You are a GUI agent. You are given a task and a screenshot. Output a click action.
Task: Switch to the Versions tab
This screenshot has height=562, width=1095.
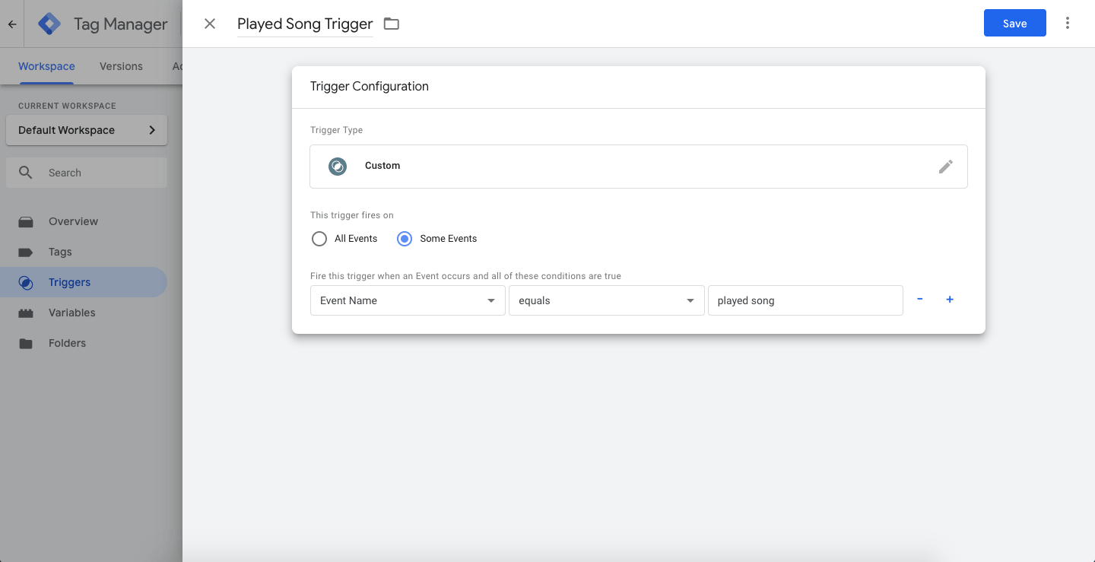point(121,66)
